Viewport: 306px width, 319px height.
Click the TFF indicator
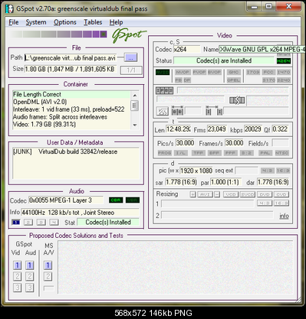(x=199, y=153)
